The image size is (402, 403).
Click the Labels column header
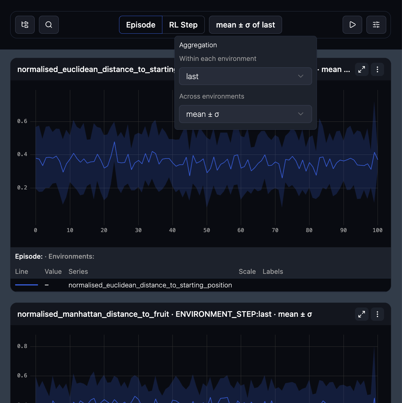[x=273, y=271]
